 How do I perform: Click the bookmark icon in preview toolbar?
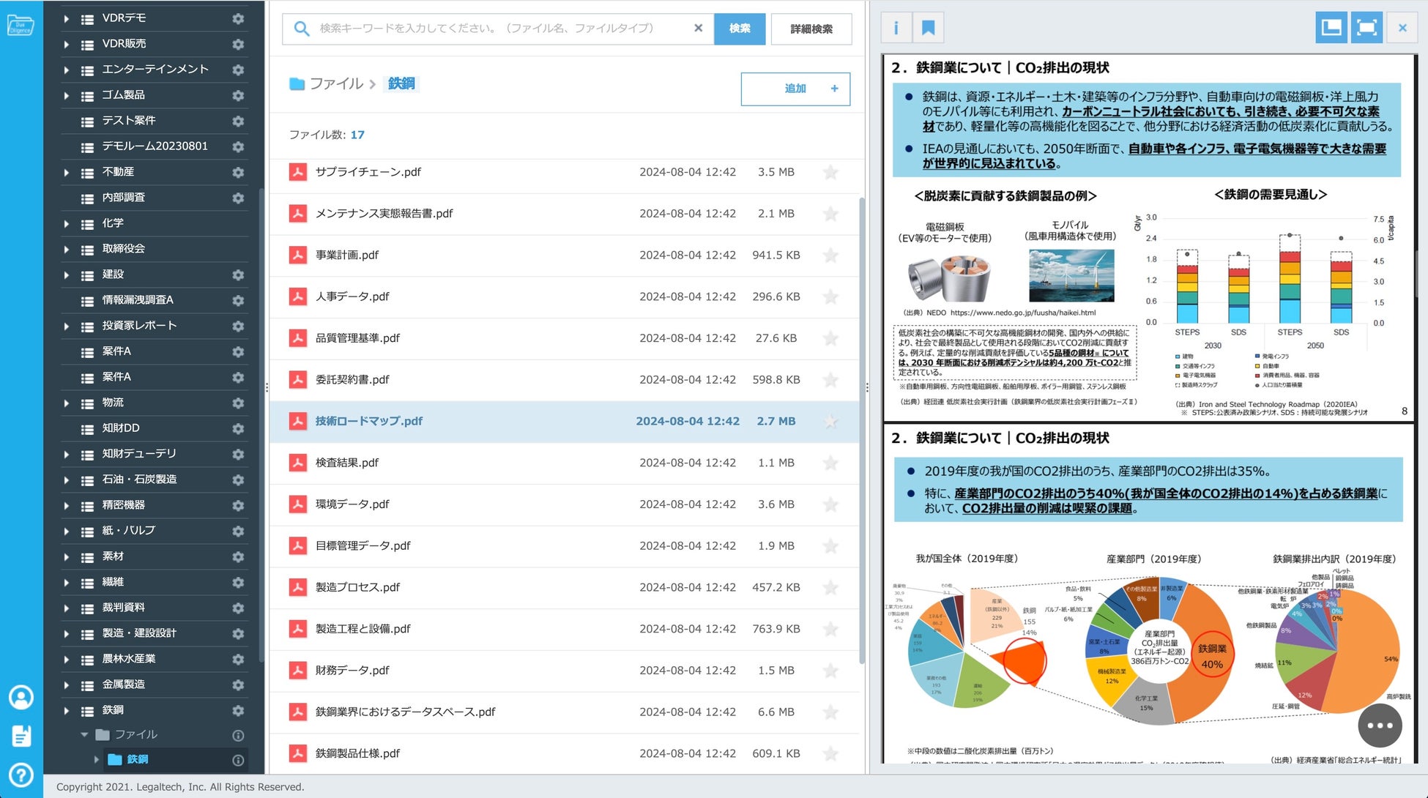pos(928,29)
